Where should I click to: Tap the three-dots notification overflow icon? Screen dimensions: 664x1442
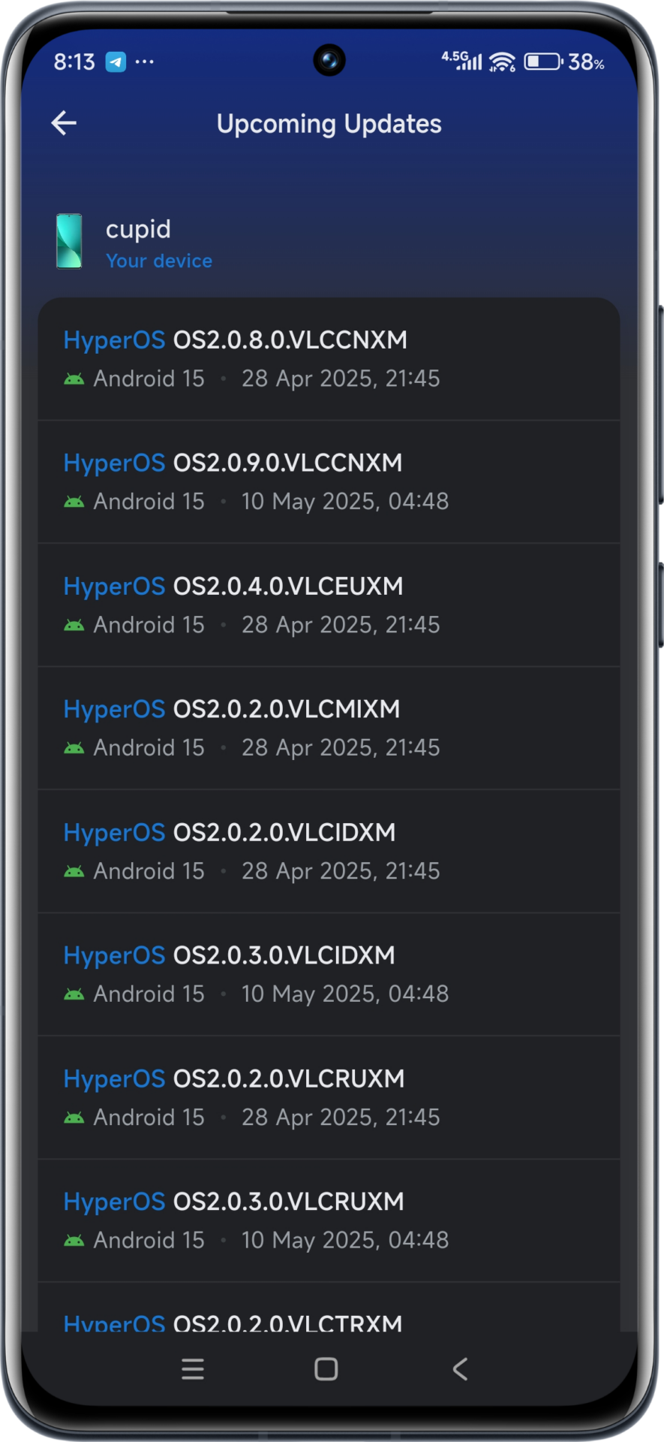(145, 62)
